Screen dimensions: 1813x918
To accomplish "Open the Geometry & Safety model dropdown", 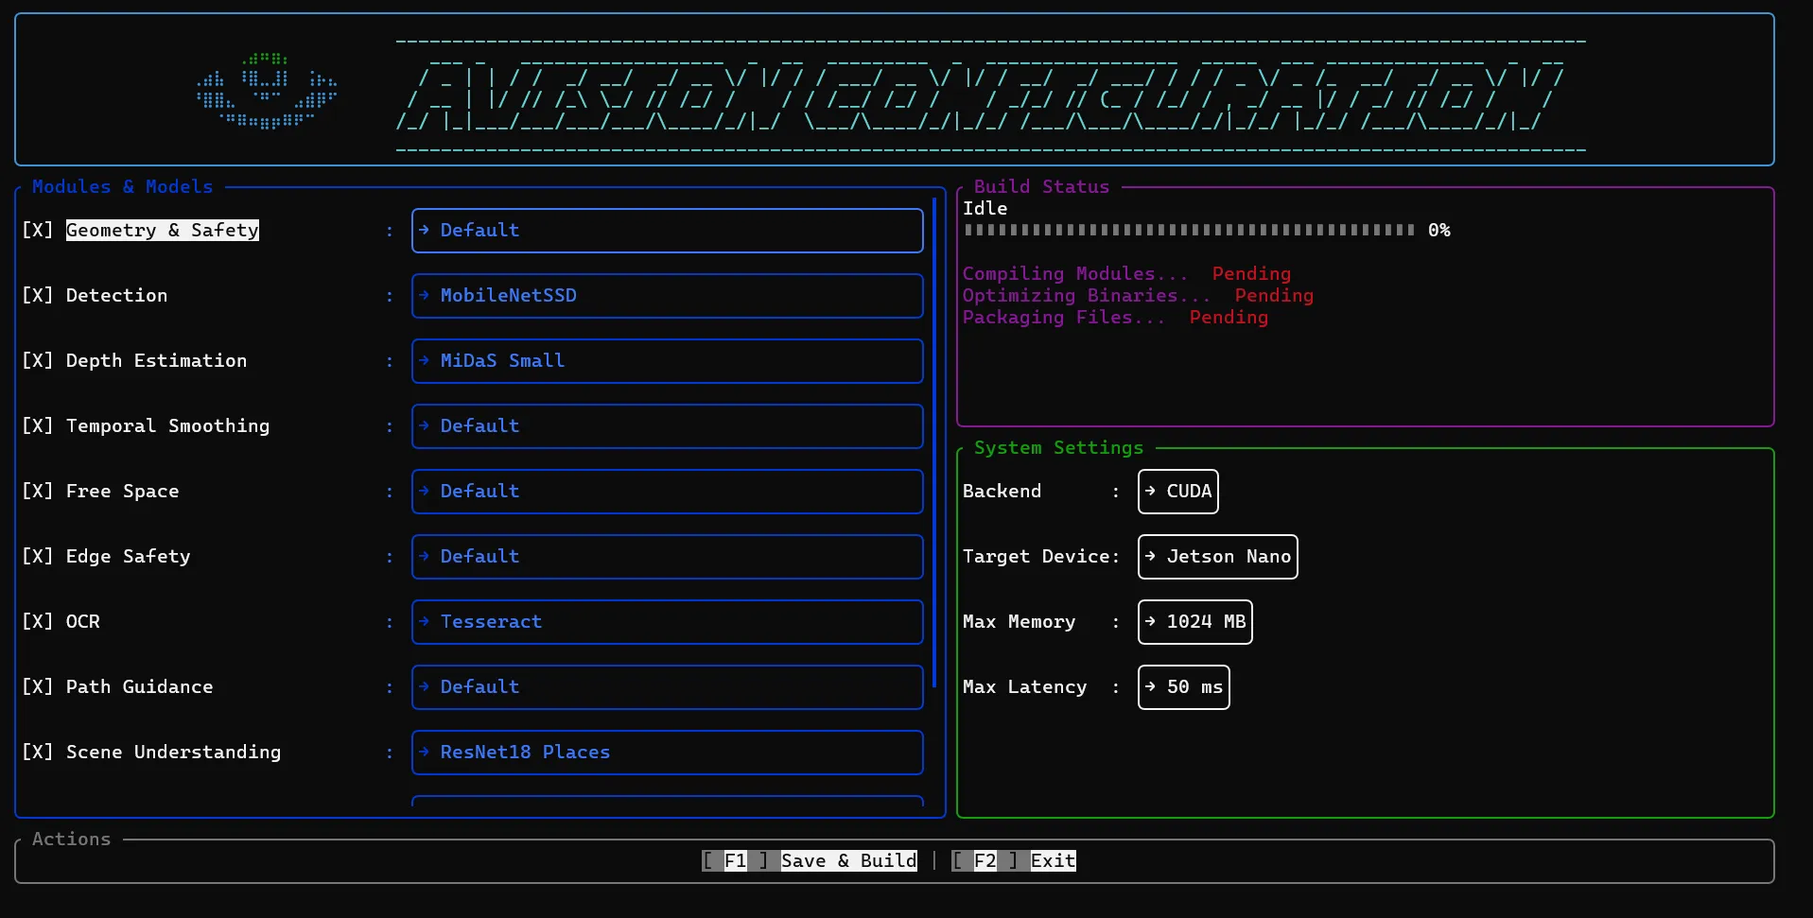I will click(668, 231).
